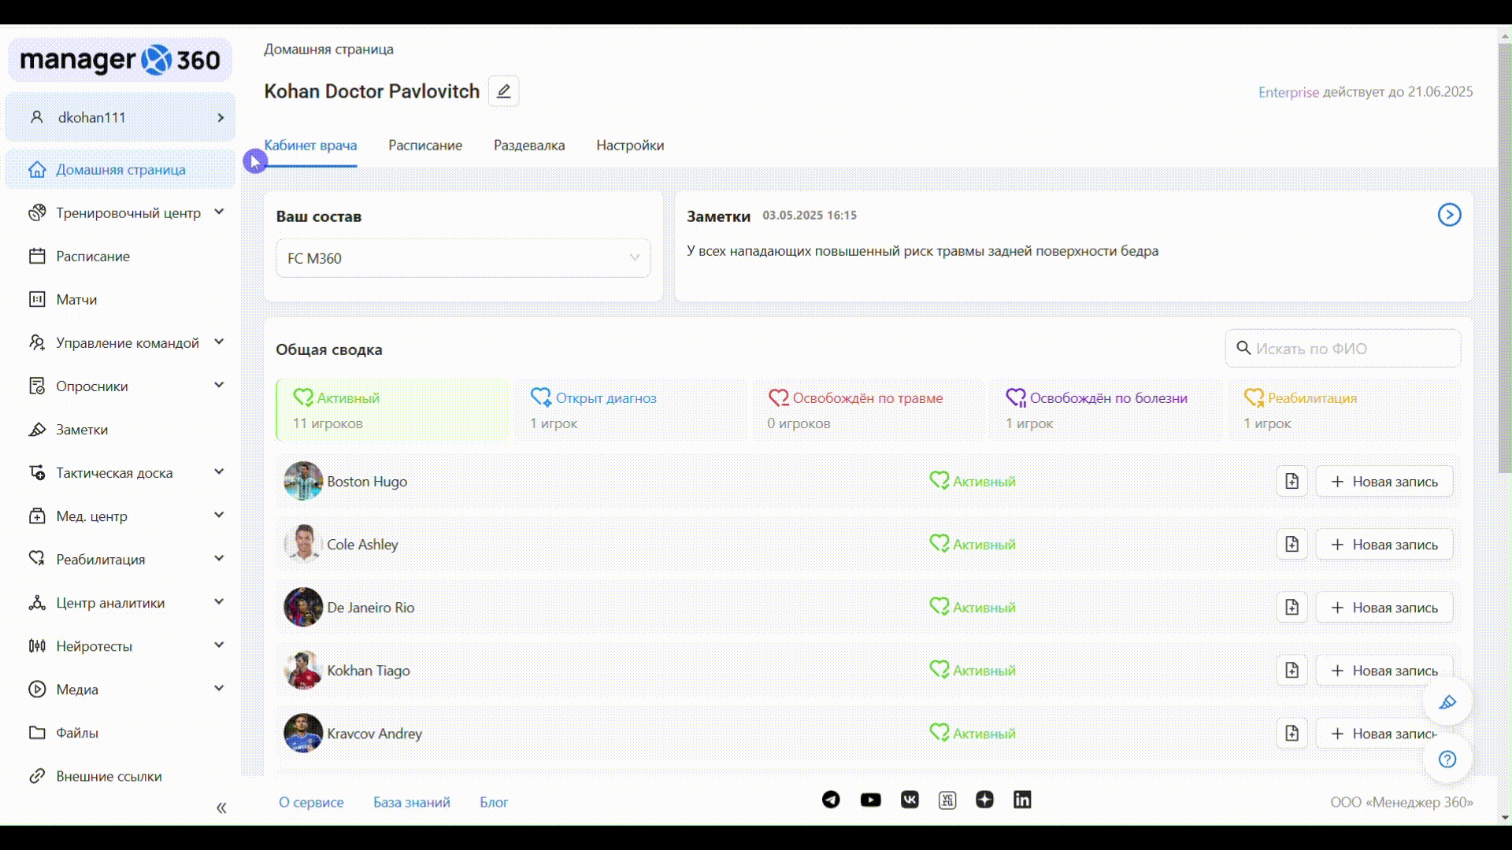Image resolution: width=1512 pixels, height=850 pixels.
Task: Add Новая запись for Kokhan Tiago
Action: [1384, 670]
